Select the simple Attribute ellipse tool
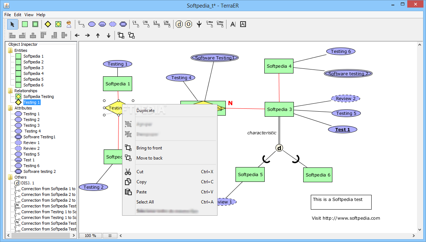Image resolution: width=426 pixels, height=242 pixels. click(x=92, y=24)
